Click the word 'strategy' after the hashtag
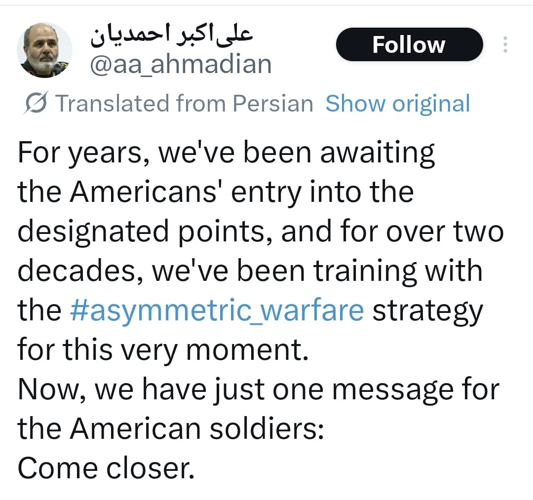Viewport: 533px width, 500px height. [x=427, y=311]
